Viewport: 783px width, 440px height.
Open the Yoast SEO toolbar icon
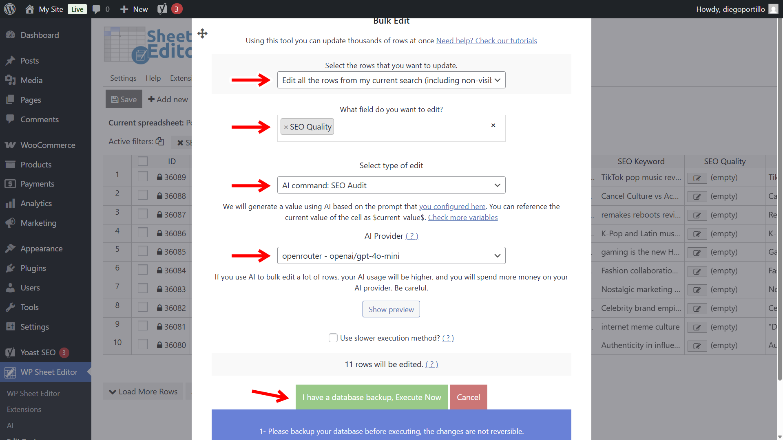click(162, 9)
